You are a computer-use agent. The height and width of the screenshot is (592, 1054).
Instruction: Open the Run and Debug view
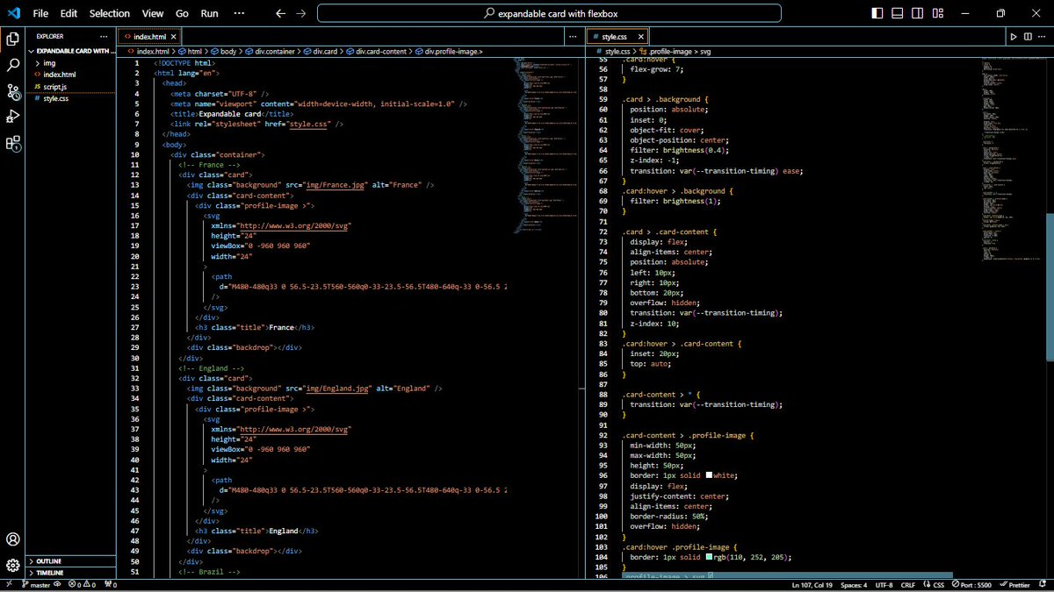[13, 118]
